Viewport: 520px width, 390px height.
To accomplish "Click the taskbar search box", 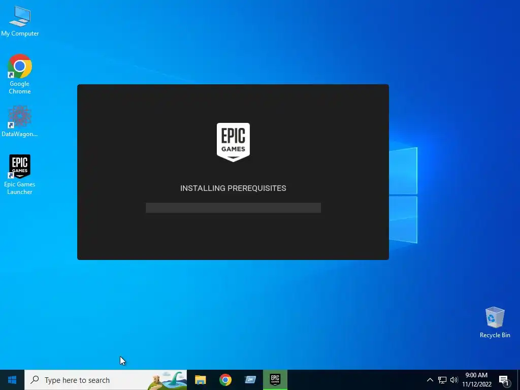I will [x=106, y=380].
